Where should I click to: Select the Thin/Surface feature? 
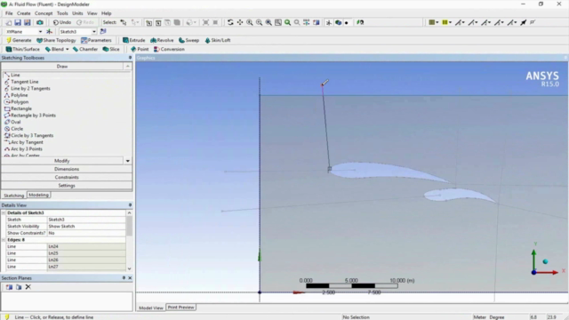click(x=22, y=49)
